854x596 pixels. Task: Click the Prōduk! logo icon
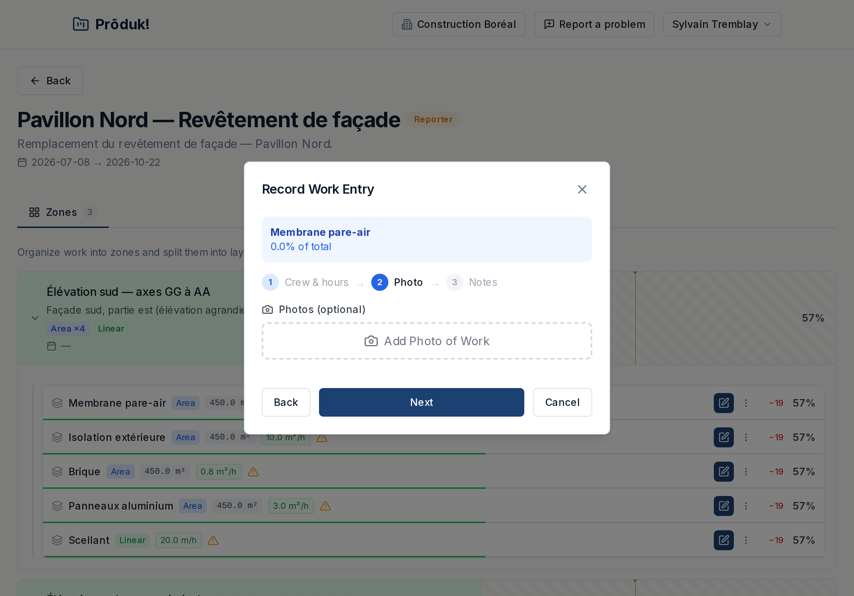pyautogui.click(x=81, y=24)
